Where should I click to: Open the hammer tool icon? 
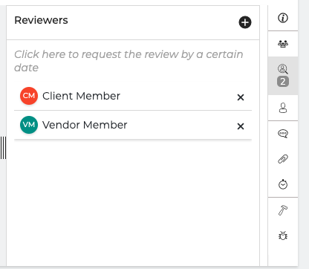pos(283,210)
